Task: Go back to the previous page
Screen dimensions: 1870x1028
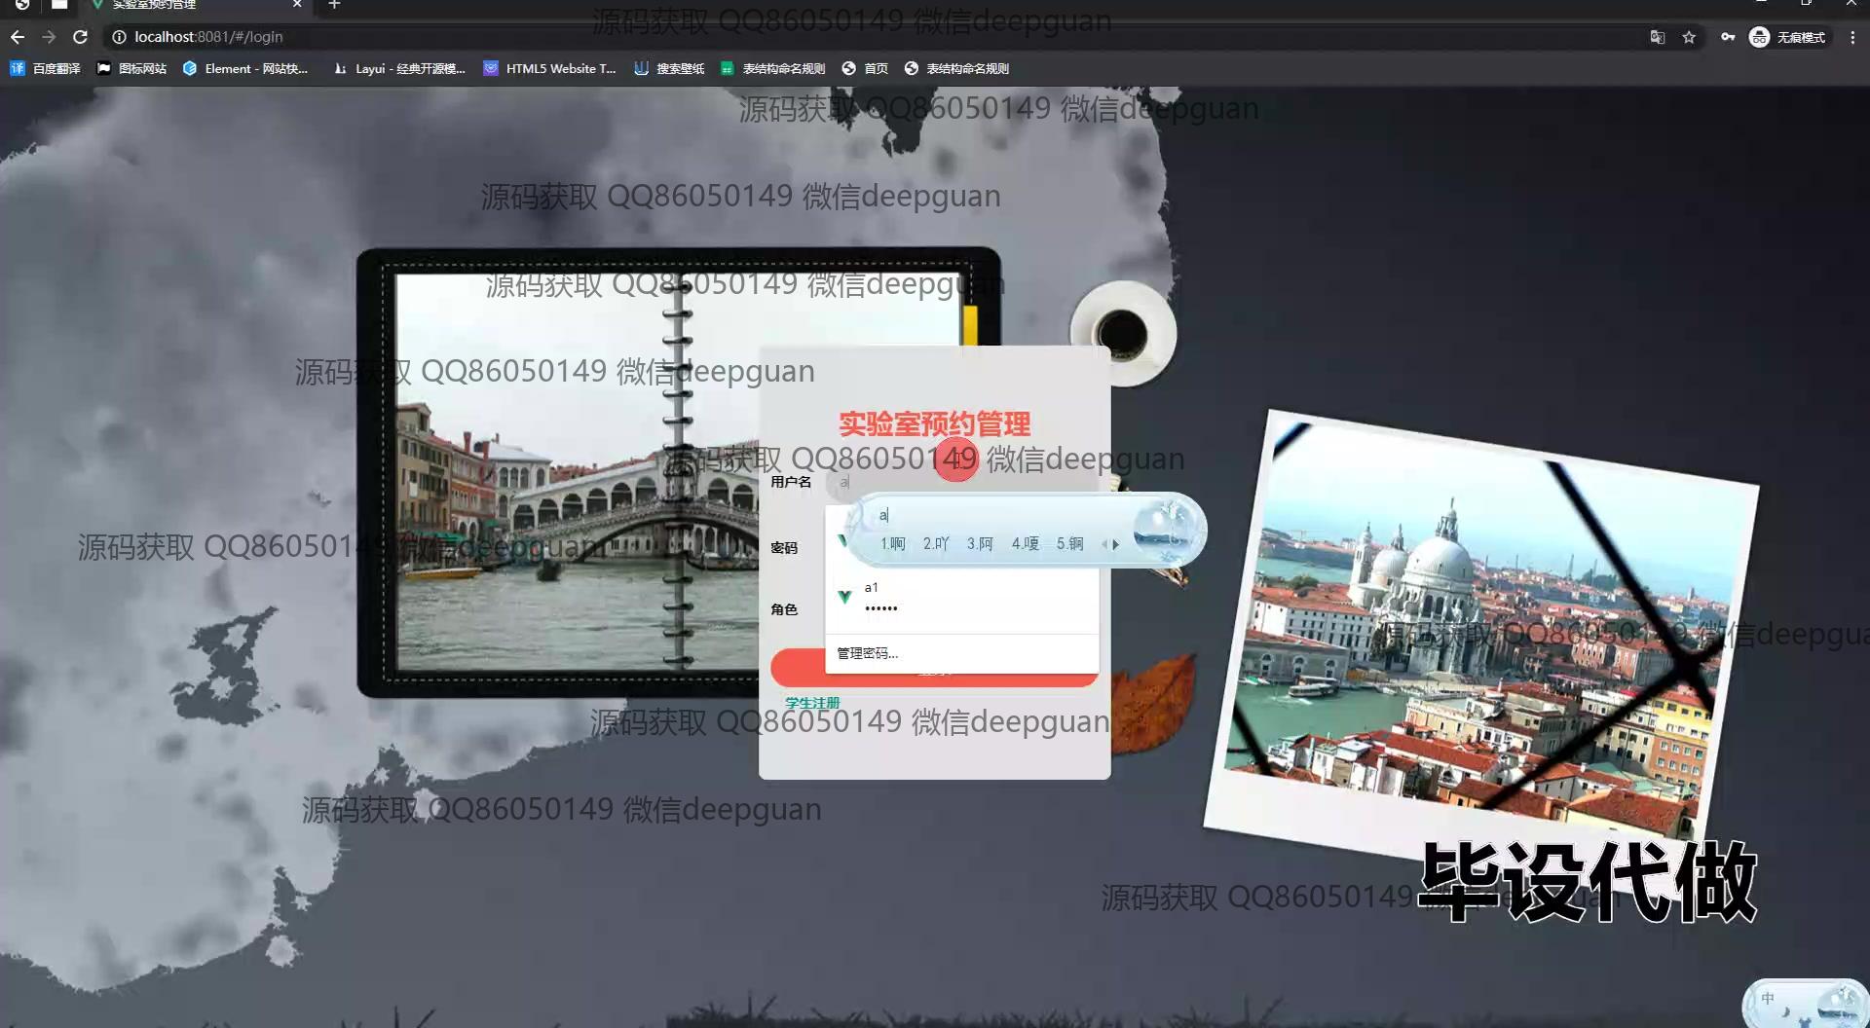Action: 18,37
